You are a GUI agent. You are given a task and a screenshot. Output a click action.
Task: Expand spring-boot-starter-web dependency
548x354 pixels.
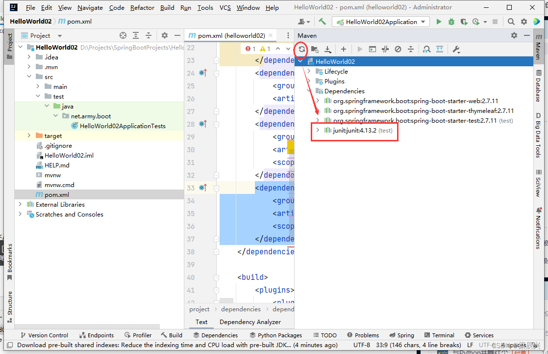pos(318,101)
